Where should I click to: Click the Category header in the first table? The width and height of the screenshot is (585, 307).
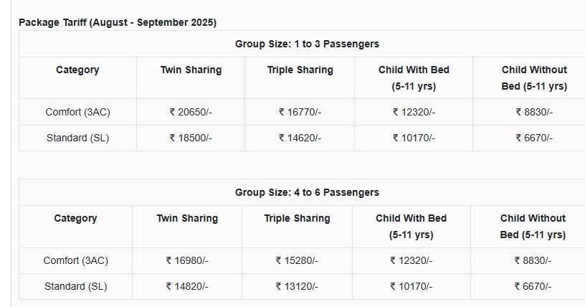(x=77, y=70)
